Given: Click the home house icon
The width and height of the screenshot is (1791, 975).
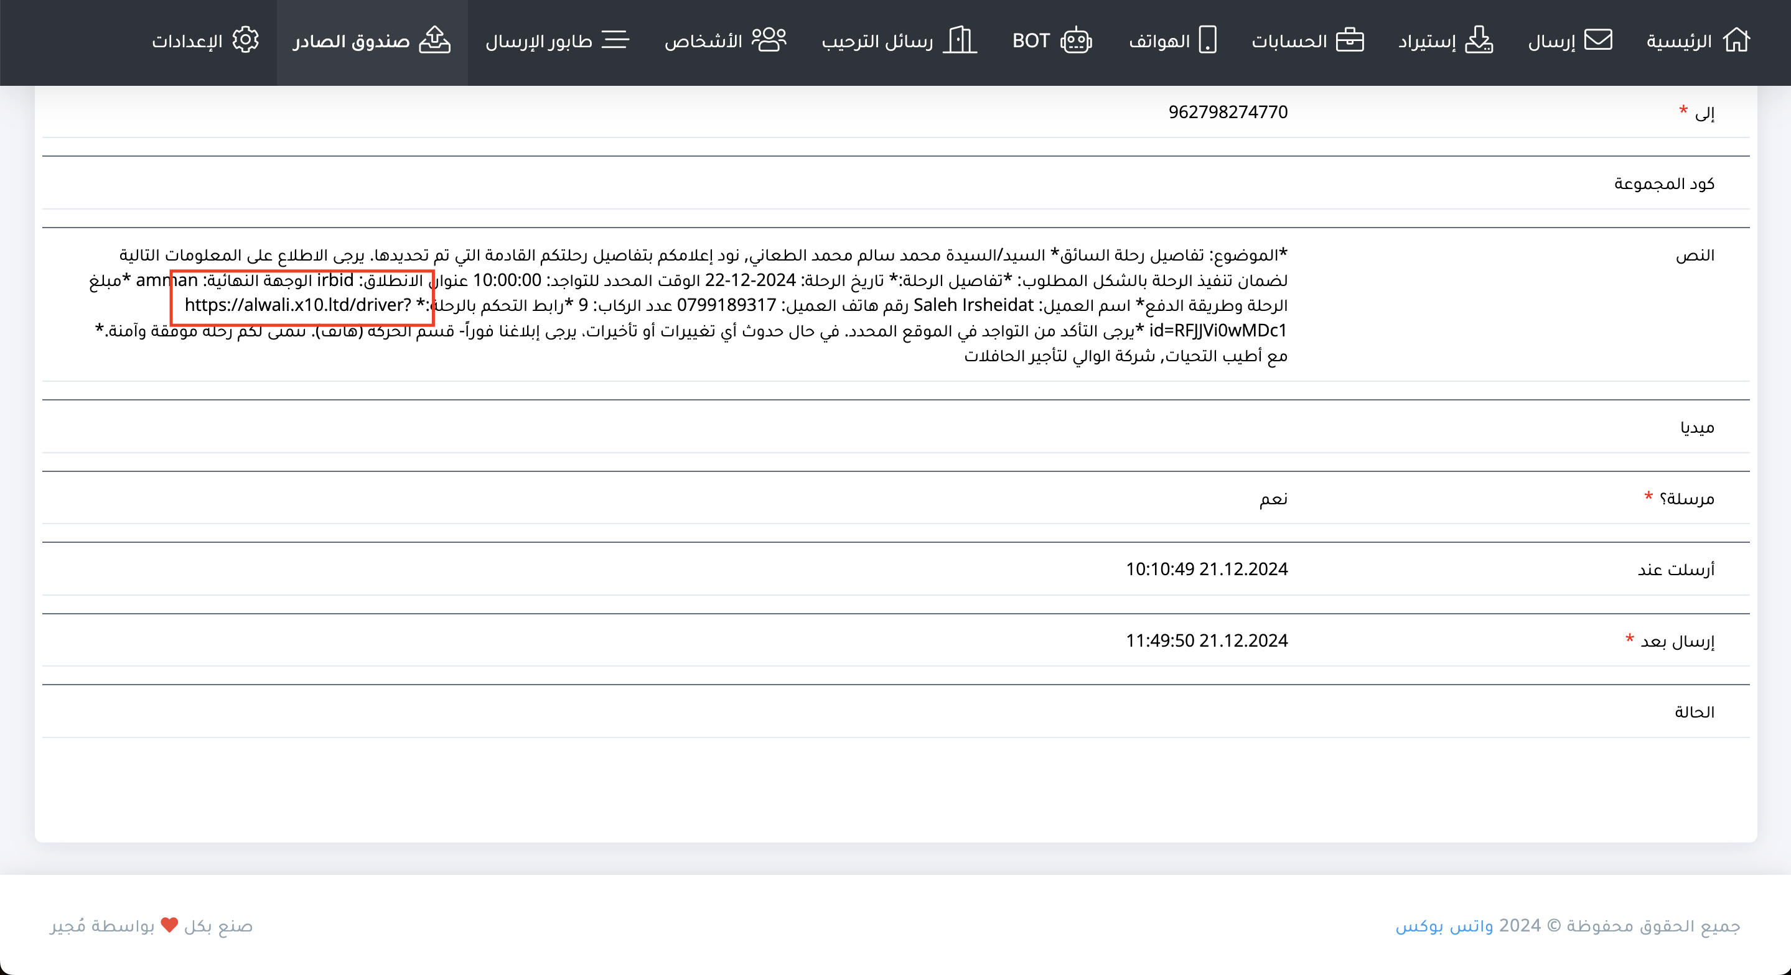Looking at the screenshot, I should click(1736, 40).
